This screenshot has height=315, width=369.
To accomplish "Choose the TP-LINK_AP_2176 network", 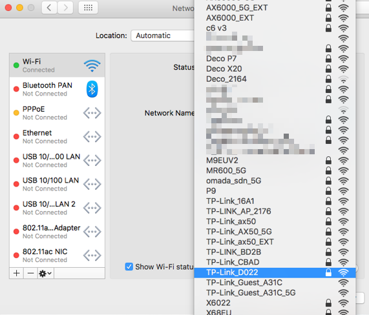I will pyautogui.click(x=275, y=211).
